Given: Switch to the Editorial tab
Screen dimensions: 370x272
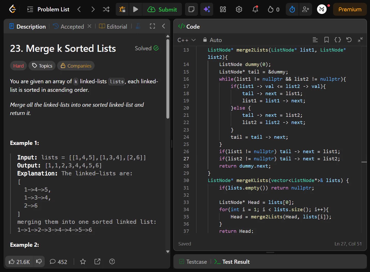Looking at the screenshot, I should tap(113, 27).
